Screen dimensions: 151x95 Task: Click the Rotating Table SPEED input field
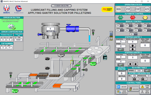(x=139, y=71)
